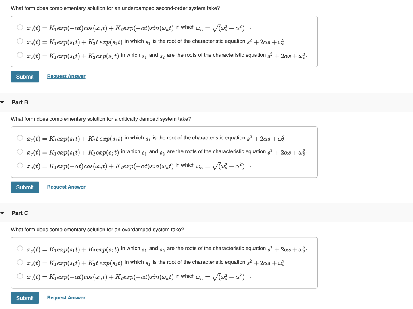
Task: Select first critically damped answer choice
Action: point(20,137)
